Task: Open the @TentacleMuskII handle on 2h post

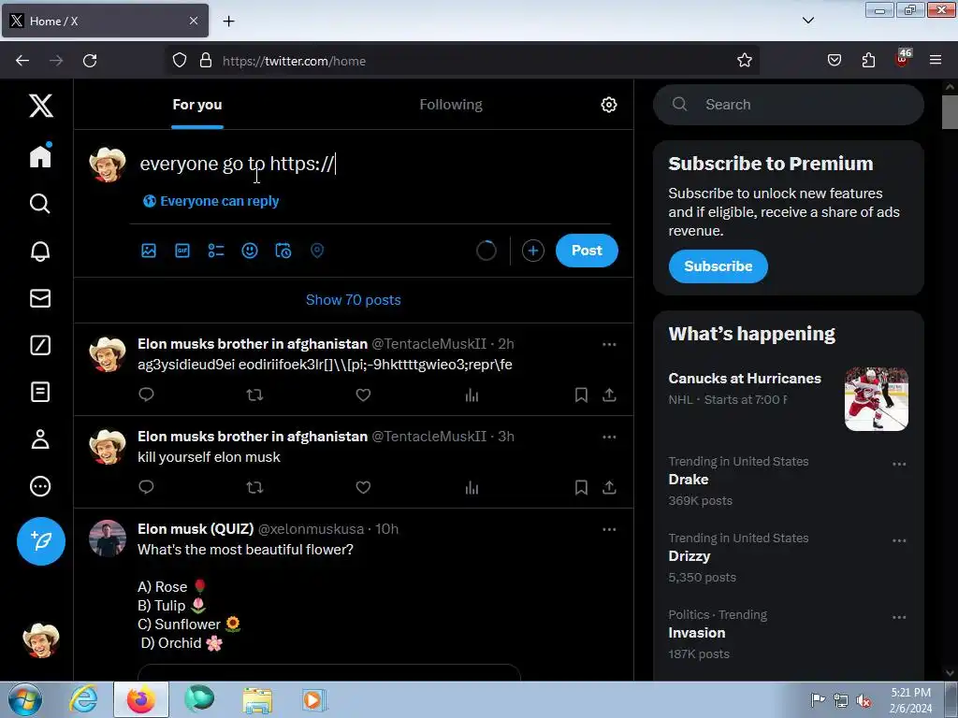Action: [428, 344]
